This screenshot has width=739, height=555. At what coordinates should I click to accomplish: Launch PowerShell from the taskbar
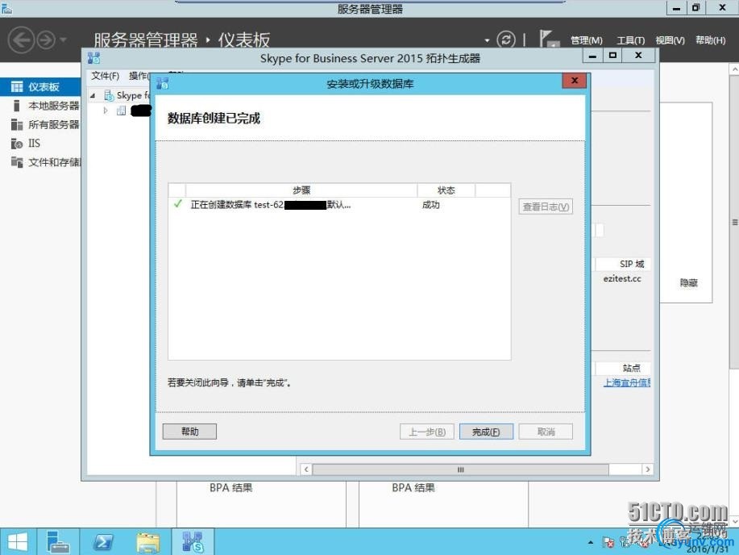[103, 542]
